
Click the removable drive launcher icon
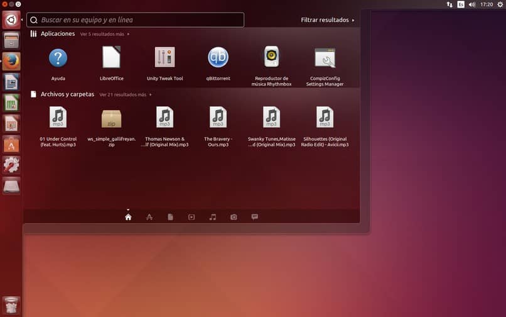pos(11,186)
